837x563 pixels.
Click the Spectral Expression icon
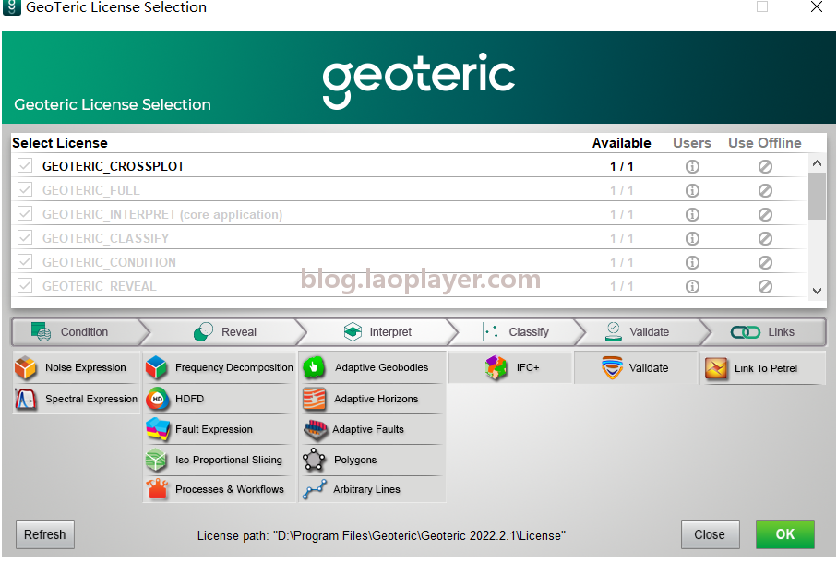26,399
